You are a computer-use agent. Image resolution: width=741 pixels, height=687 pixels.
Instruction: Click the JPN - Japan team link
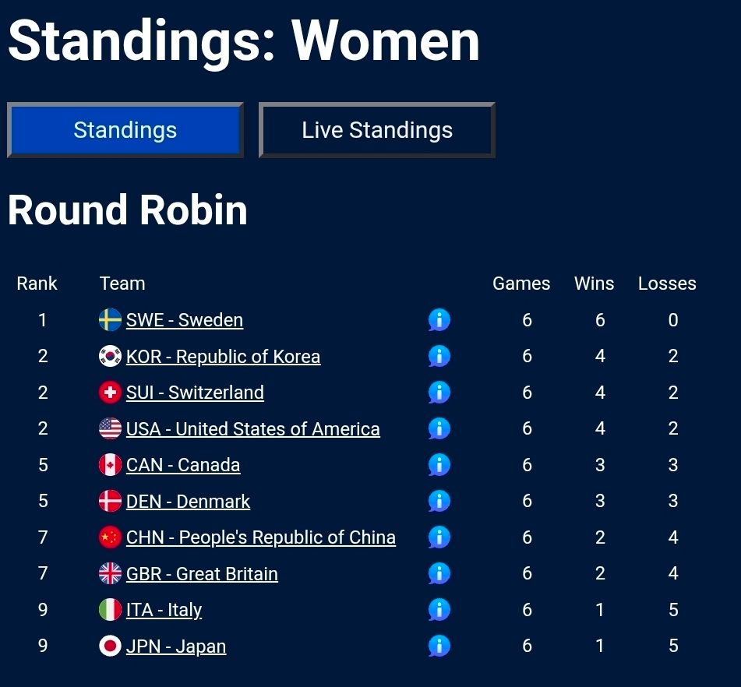tap(176, 646)
